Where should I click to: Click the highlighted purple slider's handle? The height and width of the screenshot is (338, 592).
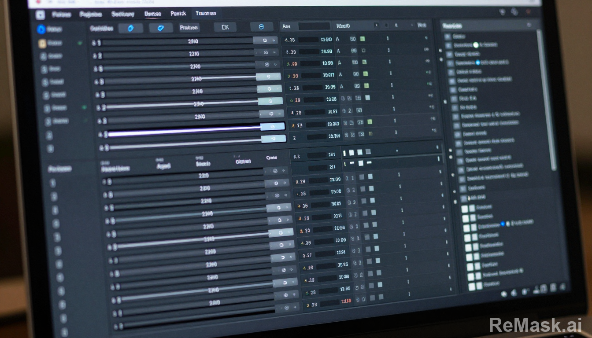click(x=272, y=127)
